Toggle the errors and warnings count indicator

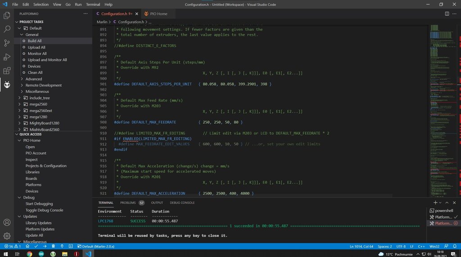point(12,246)
